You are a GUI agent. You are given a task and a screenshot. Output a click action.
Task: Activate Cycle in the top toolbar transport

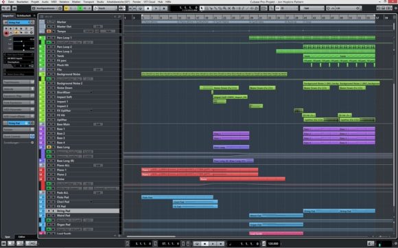pyautogui.click(x=140, y=8)
